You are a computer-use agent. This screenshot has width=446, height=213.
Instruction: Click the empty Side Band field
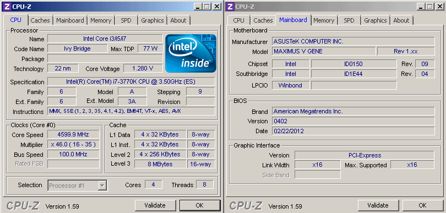[318, 174]
